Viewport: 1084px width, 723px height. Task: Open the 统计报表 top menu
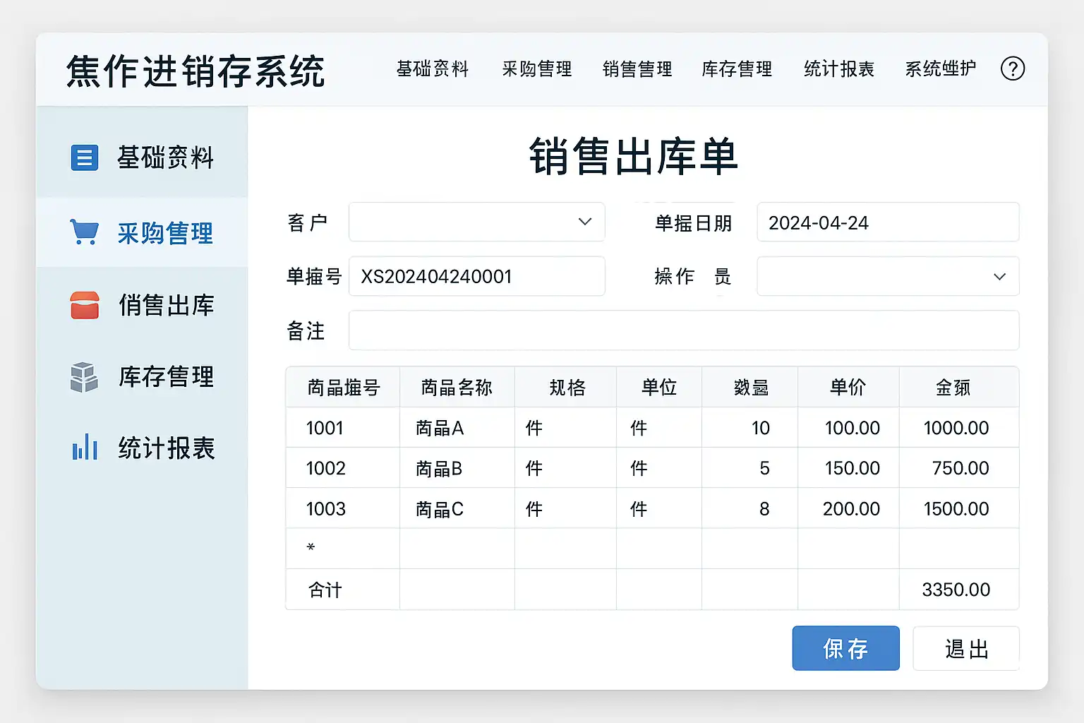[839, 69]
